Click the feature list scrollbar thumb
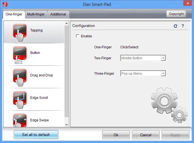 coord(66,71)
